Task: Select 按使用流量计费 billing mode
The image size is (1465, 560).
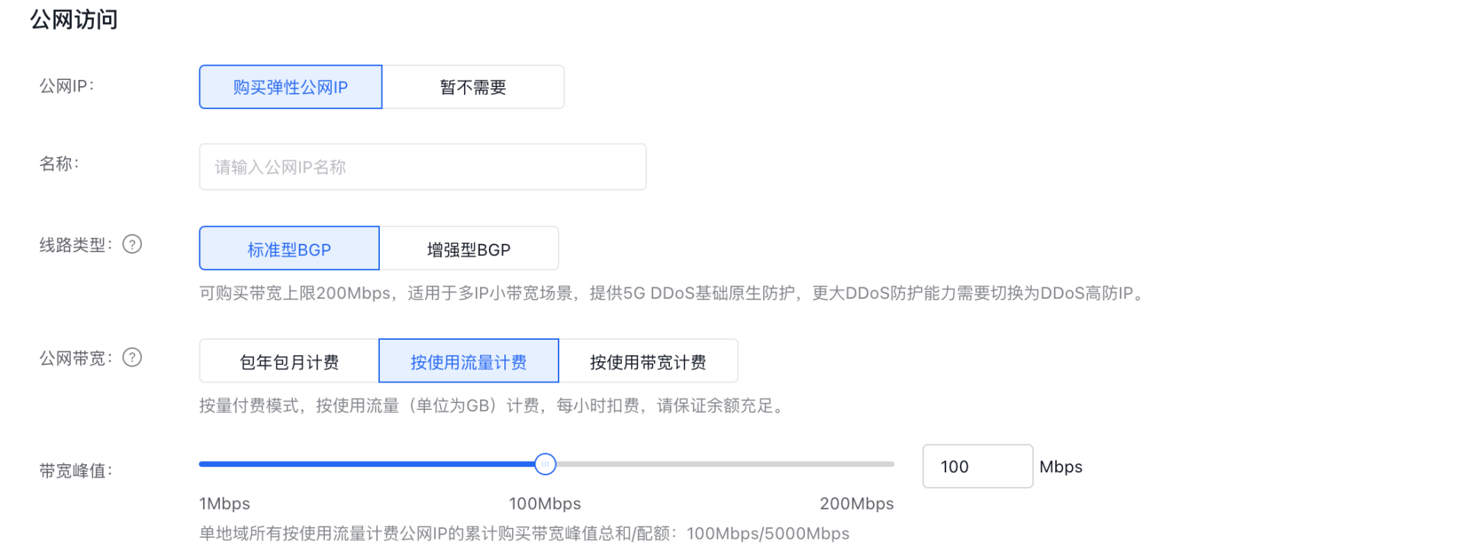Action: 468,361
